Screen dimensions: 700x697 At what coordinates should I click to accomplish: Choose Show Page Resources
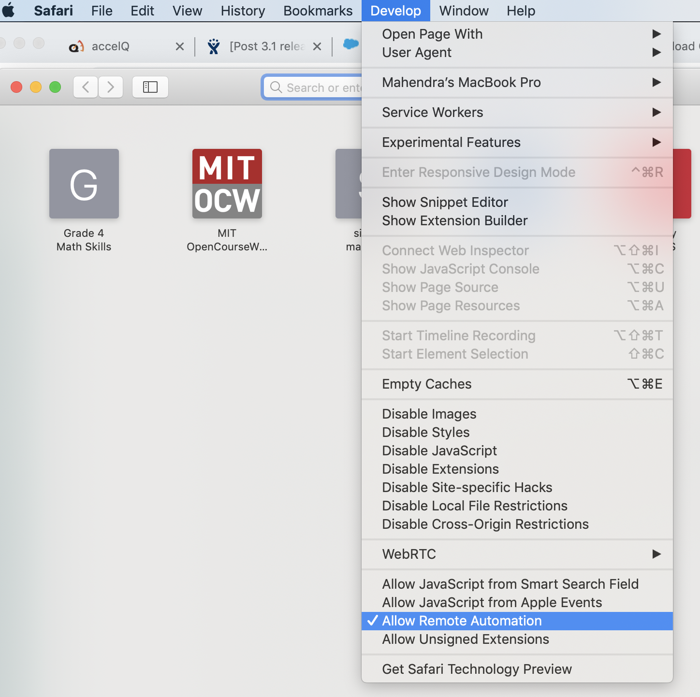(517, 305)
